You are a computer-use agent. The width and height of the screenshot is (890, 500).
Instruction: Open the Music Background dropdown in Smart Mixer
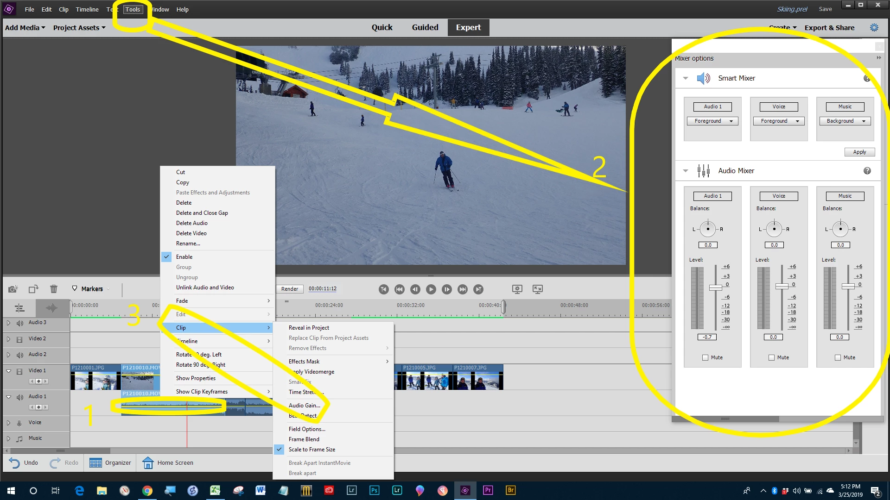(x=845, y=121)
